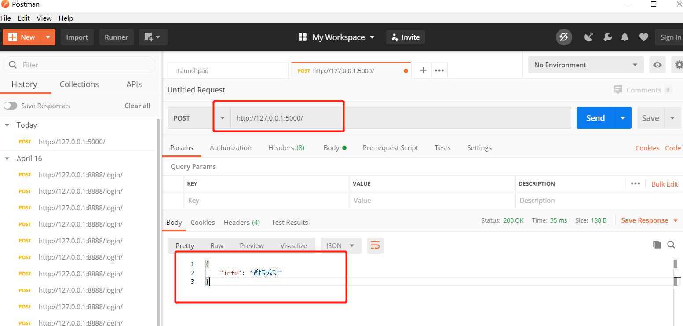
Task: Open the tab options ellipsis menu
Action: [439, 70]
